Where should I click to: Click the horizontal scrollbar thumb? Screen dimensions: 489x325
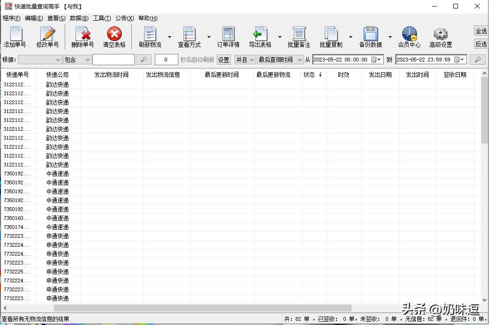click(203, 308)
